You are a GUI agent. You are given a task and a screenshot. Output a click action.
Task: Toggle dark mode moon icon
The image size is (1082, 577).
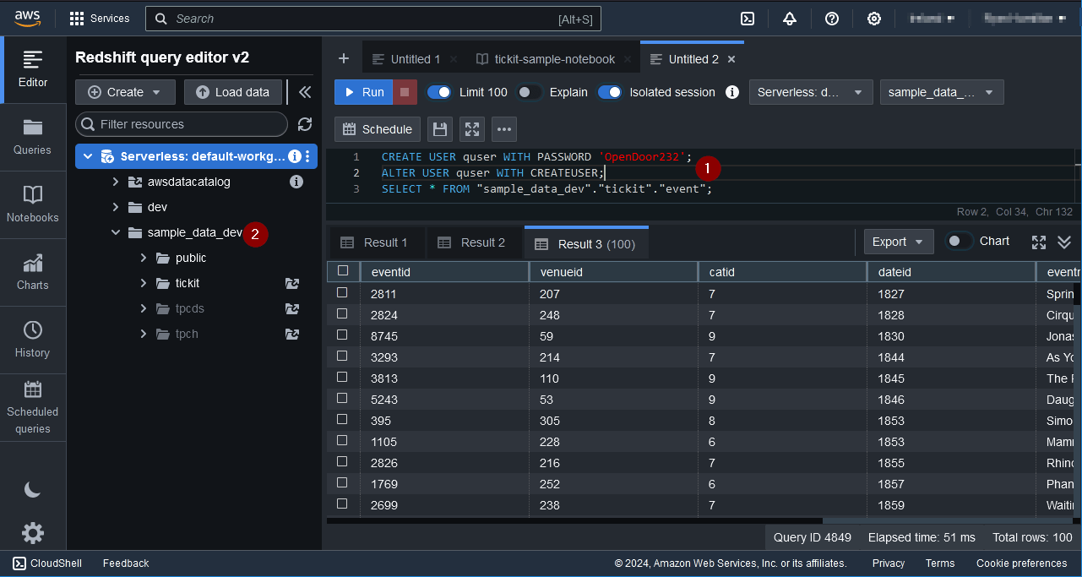(x=33, y=489)
